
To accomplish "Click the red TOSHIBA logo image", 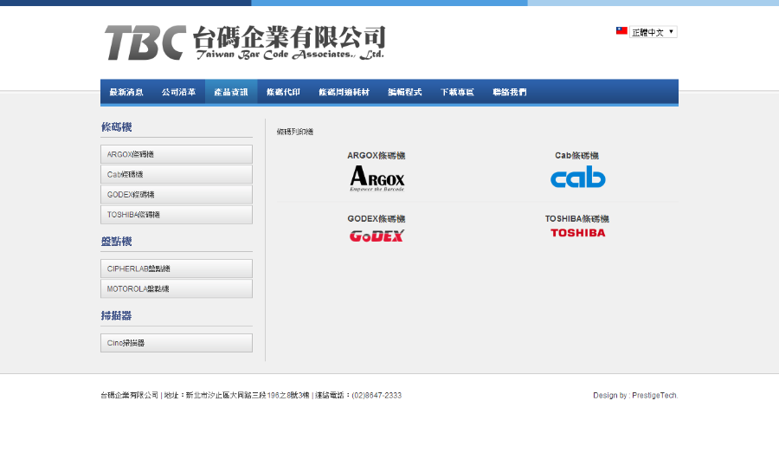I will click(577, 233).
